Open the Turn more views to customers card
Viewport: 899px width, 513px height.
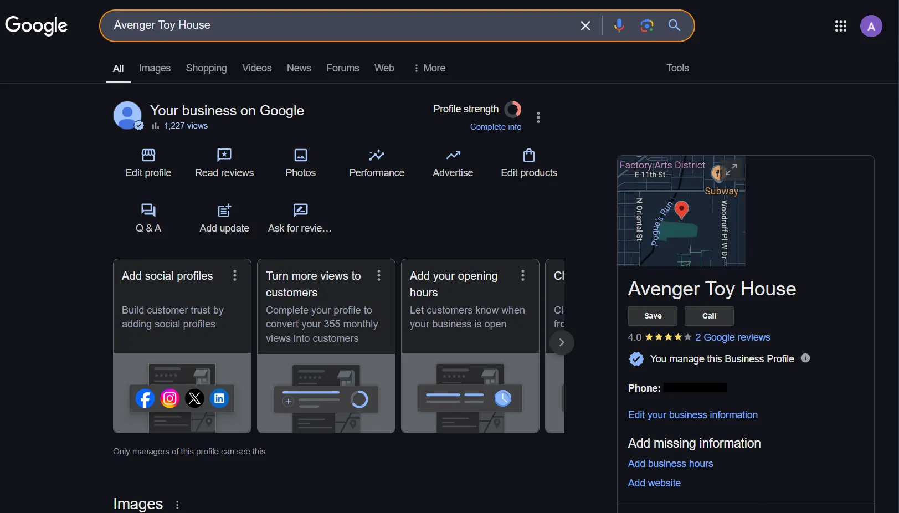click(326, 346)
